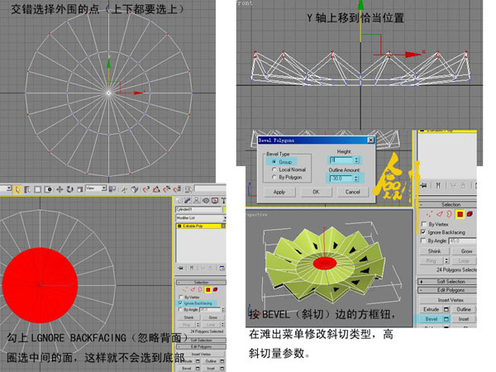Select Local Normal bevel type radio button
Viewport: 496px width, 372px height.
tap(274, 169)
